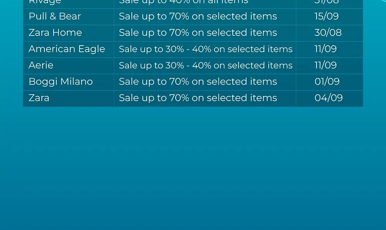Image resolution: width=386 pixels, height=230 pixels.
Task: Click the partially visible Rivage row
Action: pyautogui.click(x=193, y=4)
